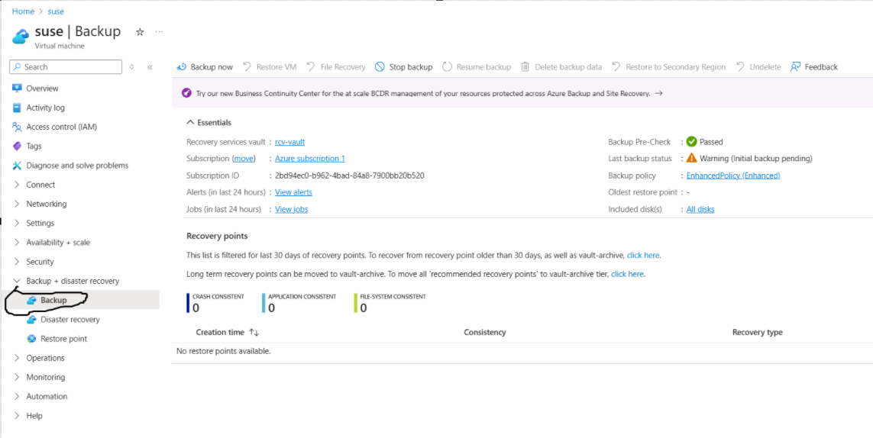This screenshot has height=438, width=873.
Task: Favorite the page with the star icon
Action: 140,32
